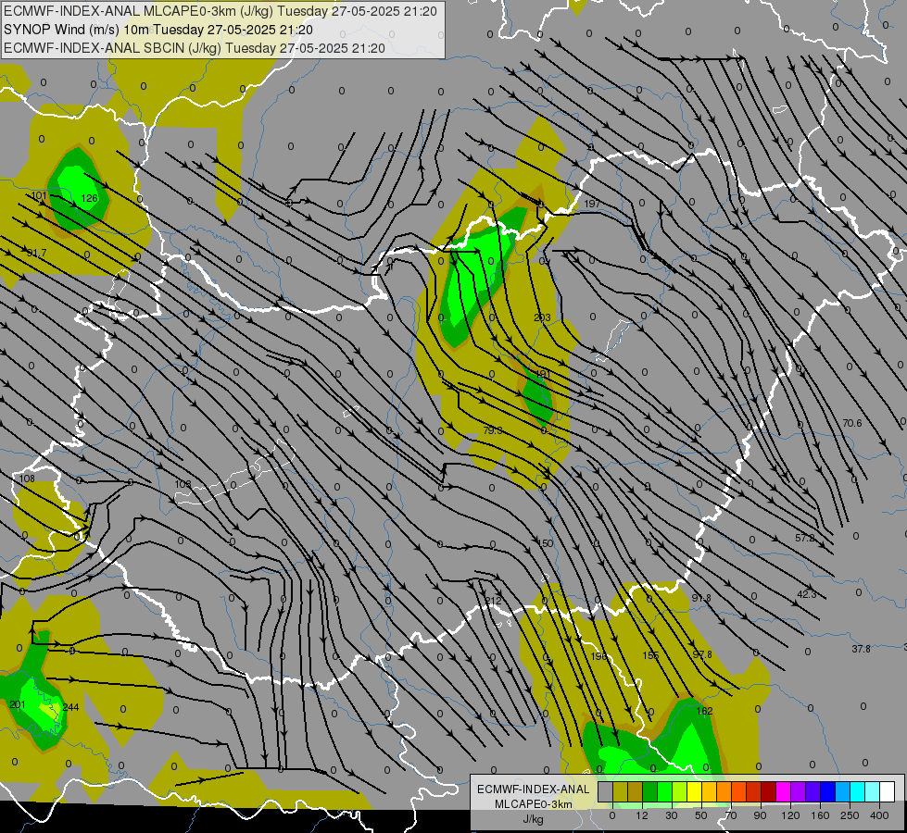Click the map value 197
Screen dimensions: 907x833
click(592, 204)
